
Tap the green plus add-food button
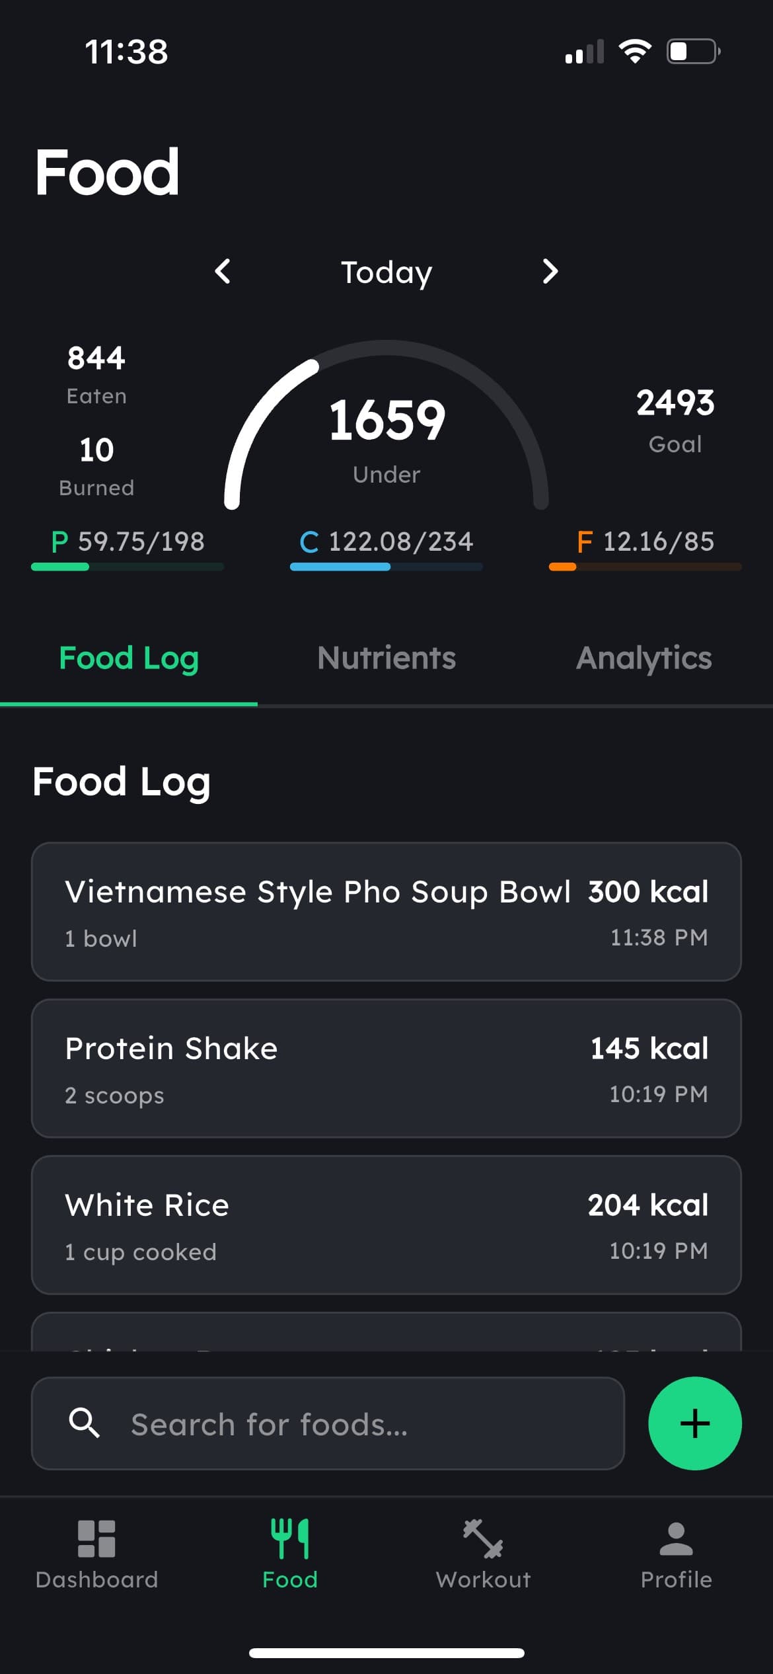694,1423
